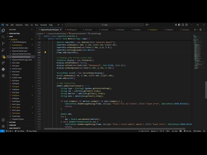Open the editor More Actions ellipsis
This screenshot has height=155, width=207.
[x=204, y=30]
